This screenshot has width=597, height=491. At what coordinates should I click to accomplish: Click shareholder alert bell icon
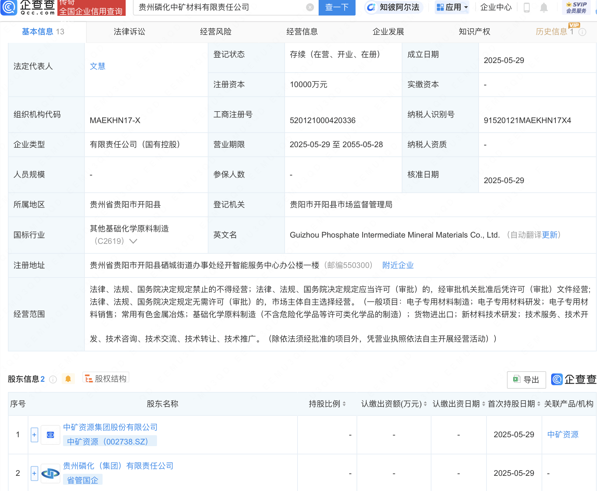pos(68,379)
